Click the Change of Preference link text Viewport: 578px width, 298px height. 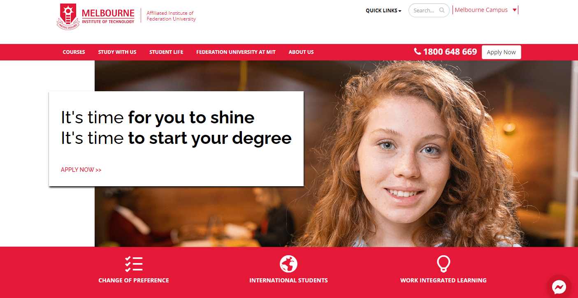134,280
